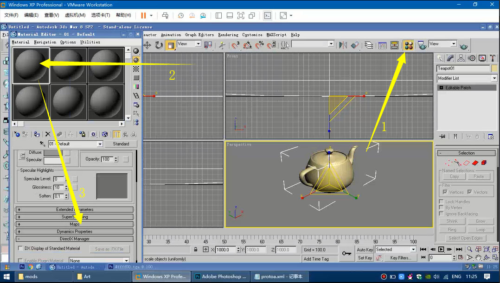The image size is (500, 283).
Task: Click the Align tool icon
Action: 355,45
